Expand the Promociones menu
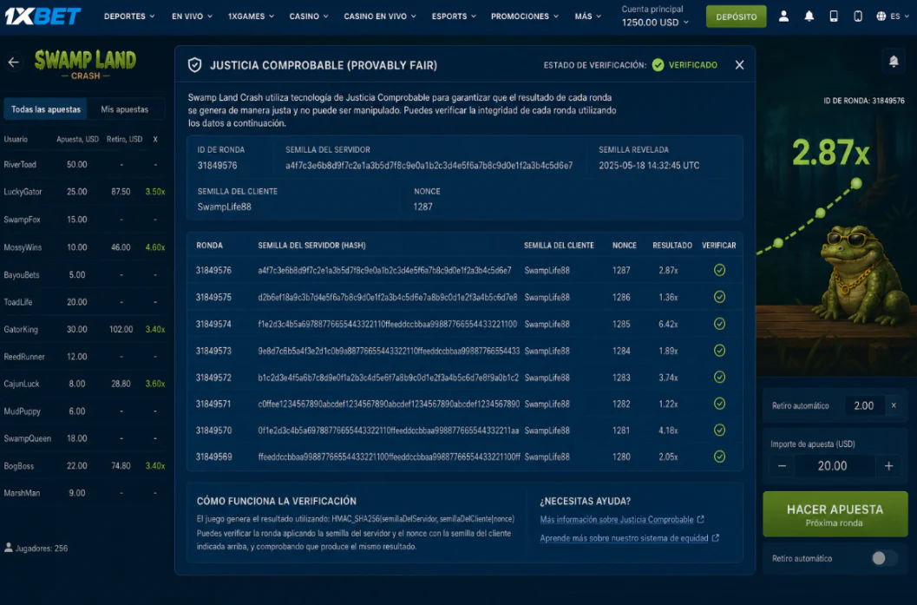 (525, 16)
